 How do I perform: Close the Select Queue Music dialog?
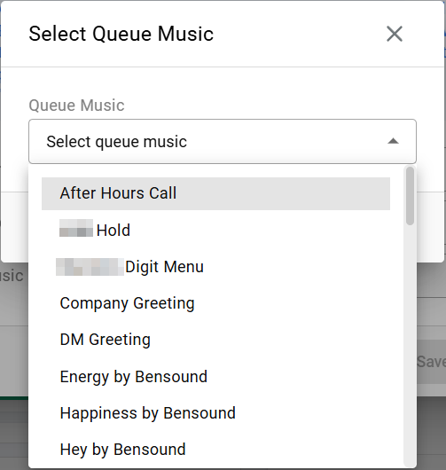click(395, 34)
